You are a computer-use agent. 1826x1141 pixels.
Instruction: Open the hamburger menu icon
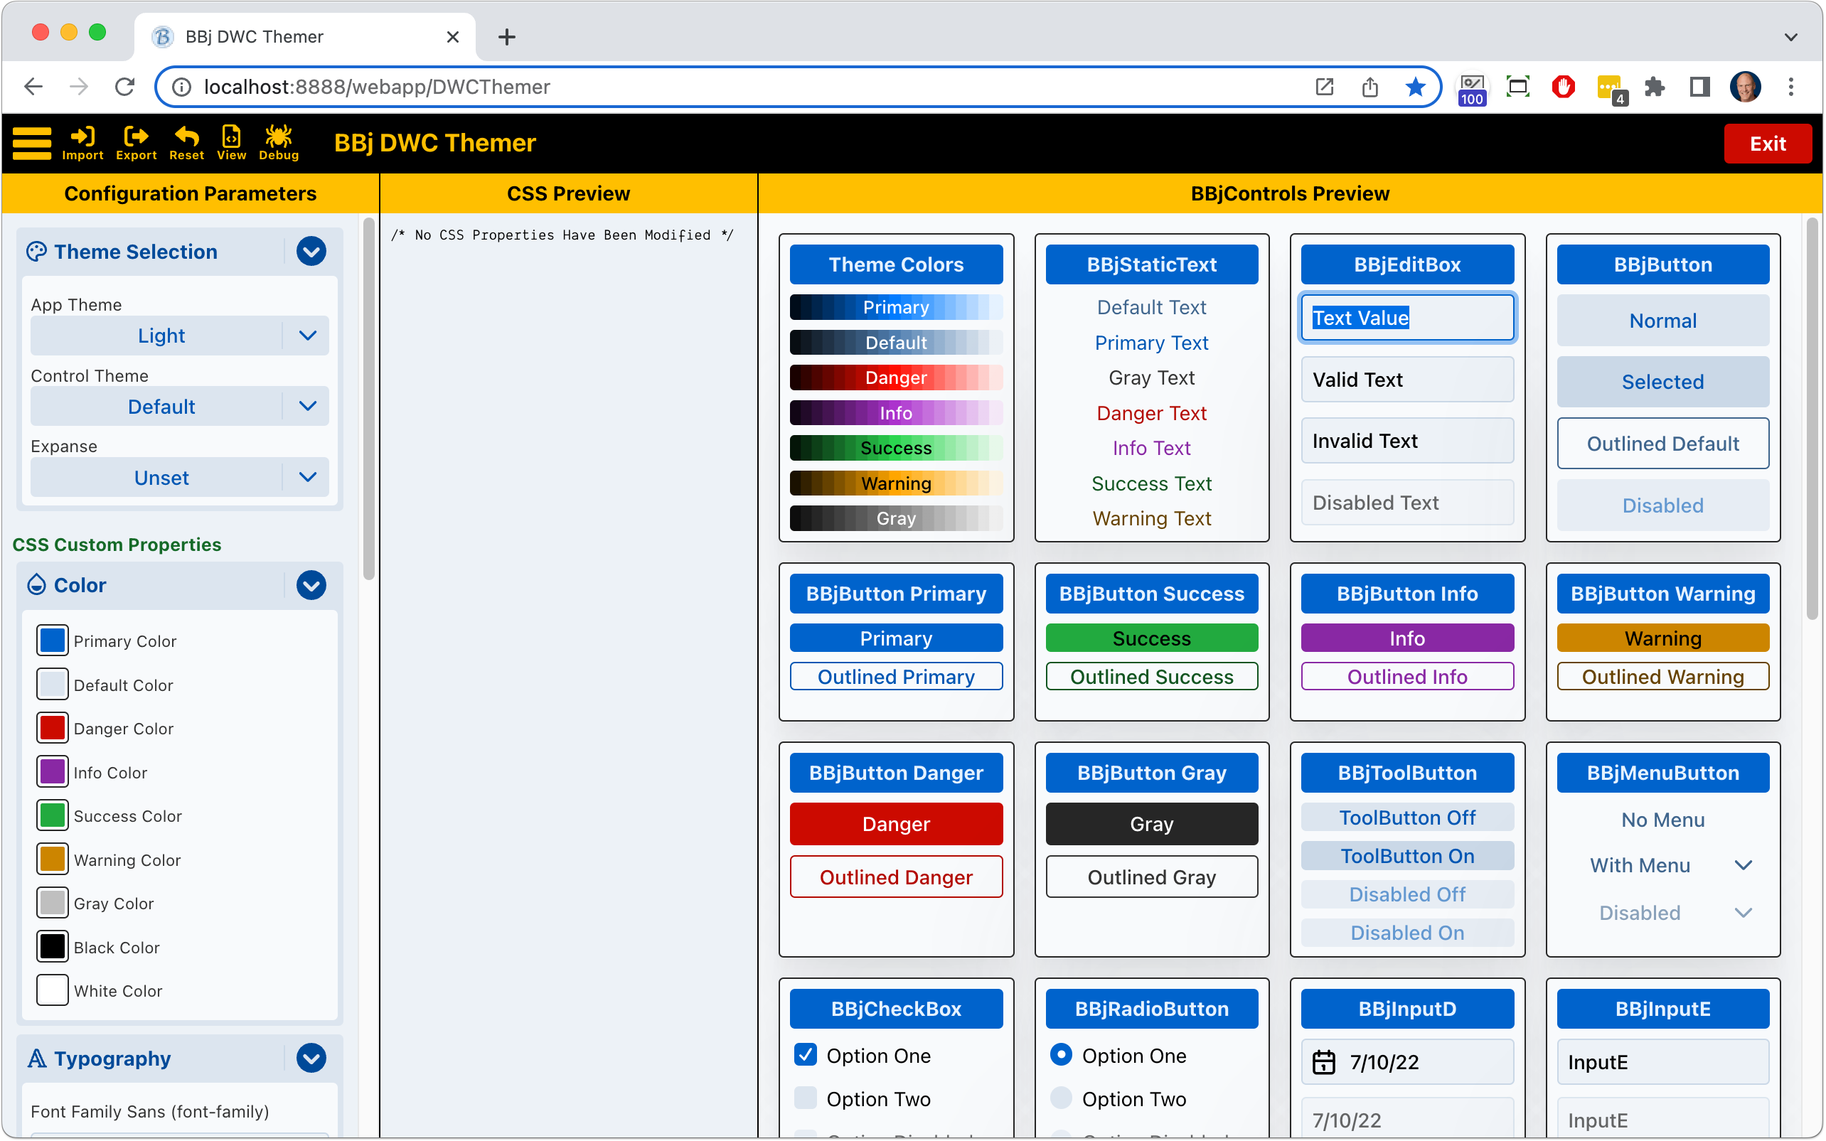click(x=32, y=144)
